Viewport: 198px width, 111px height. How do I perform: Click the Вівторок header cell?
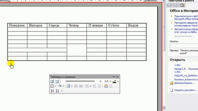(37, 25)
